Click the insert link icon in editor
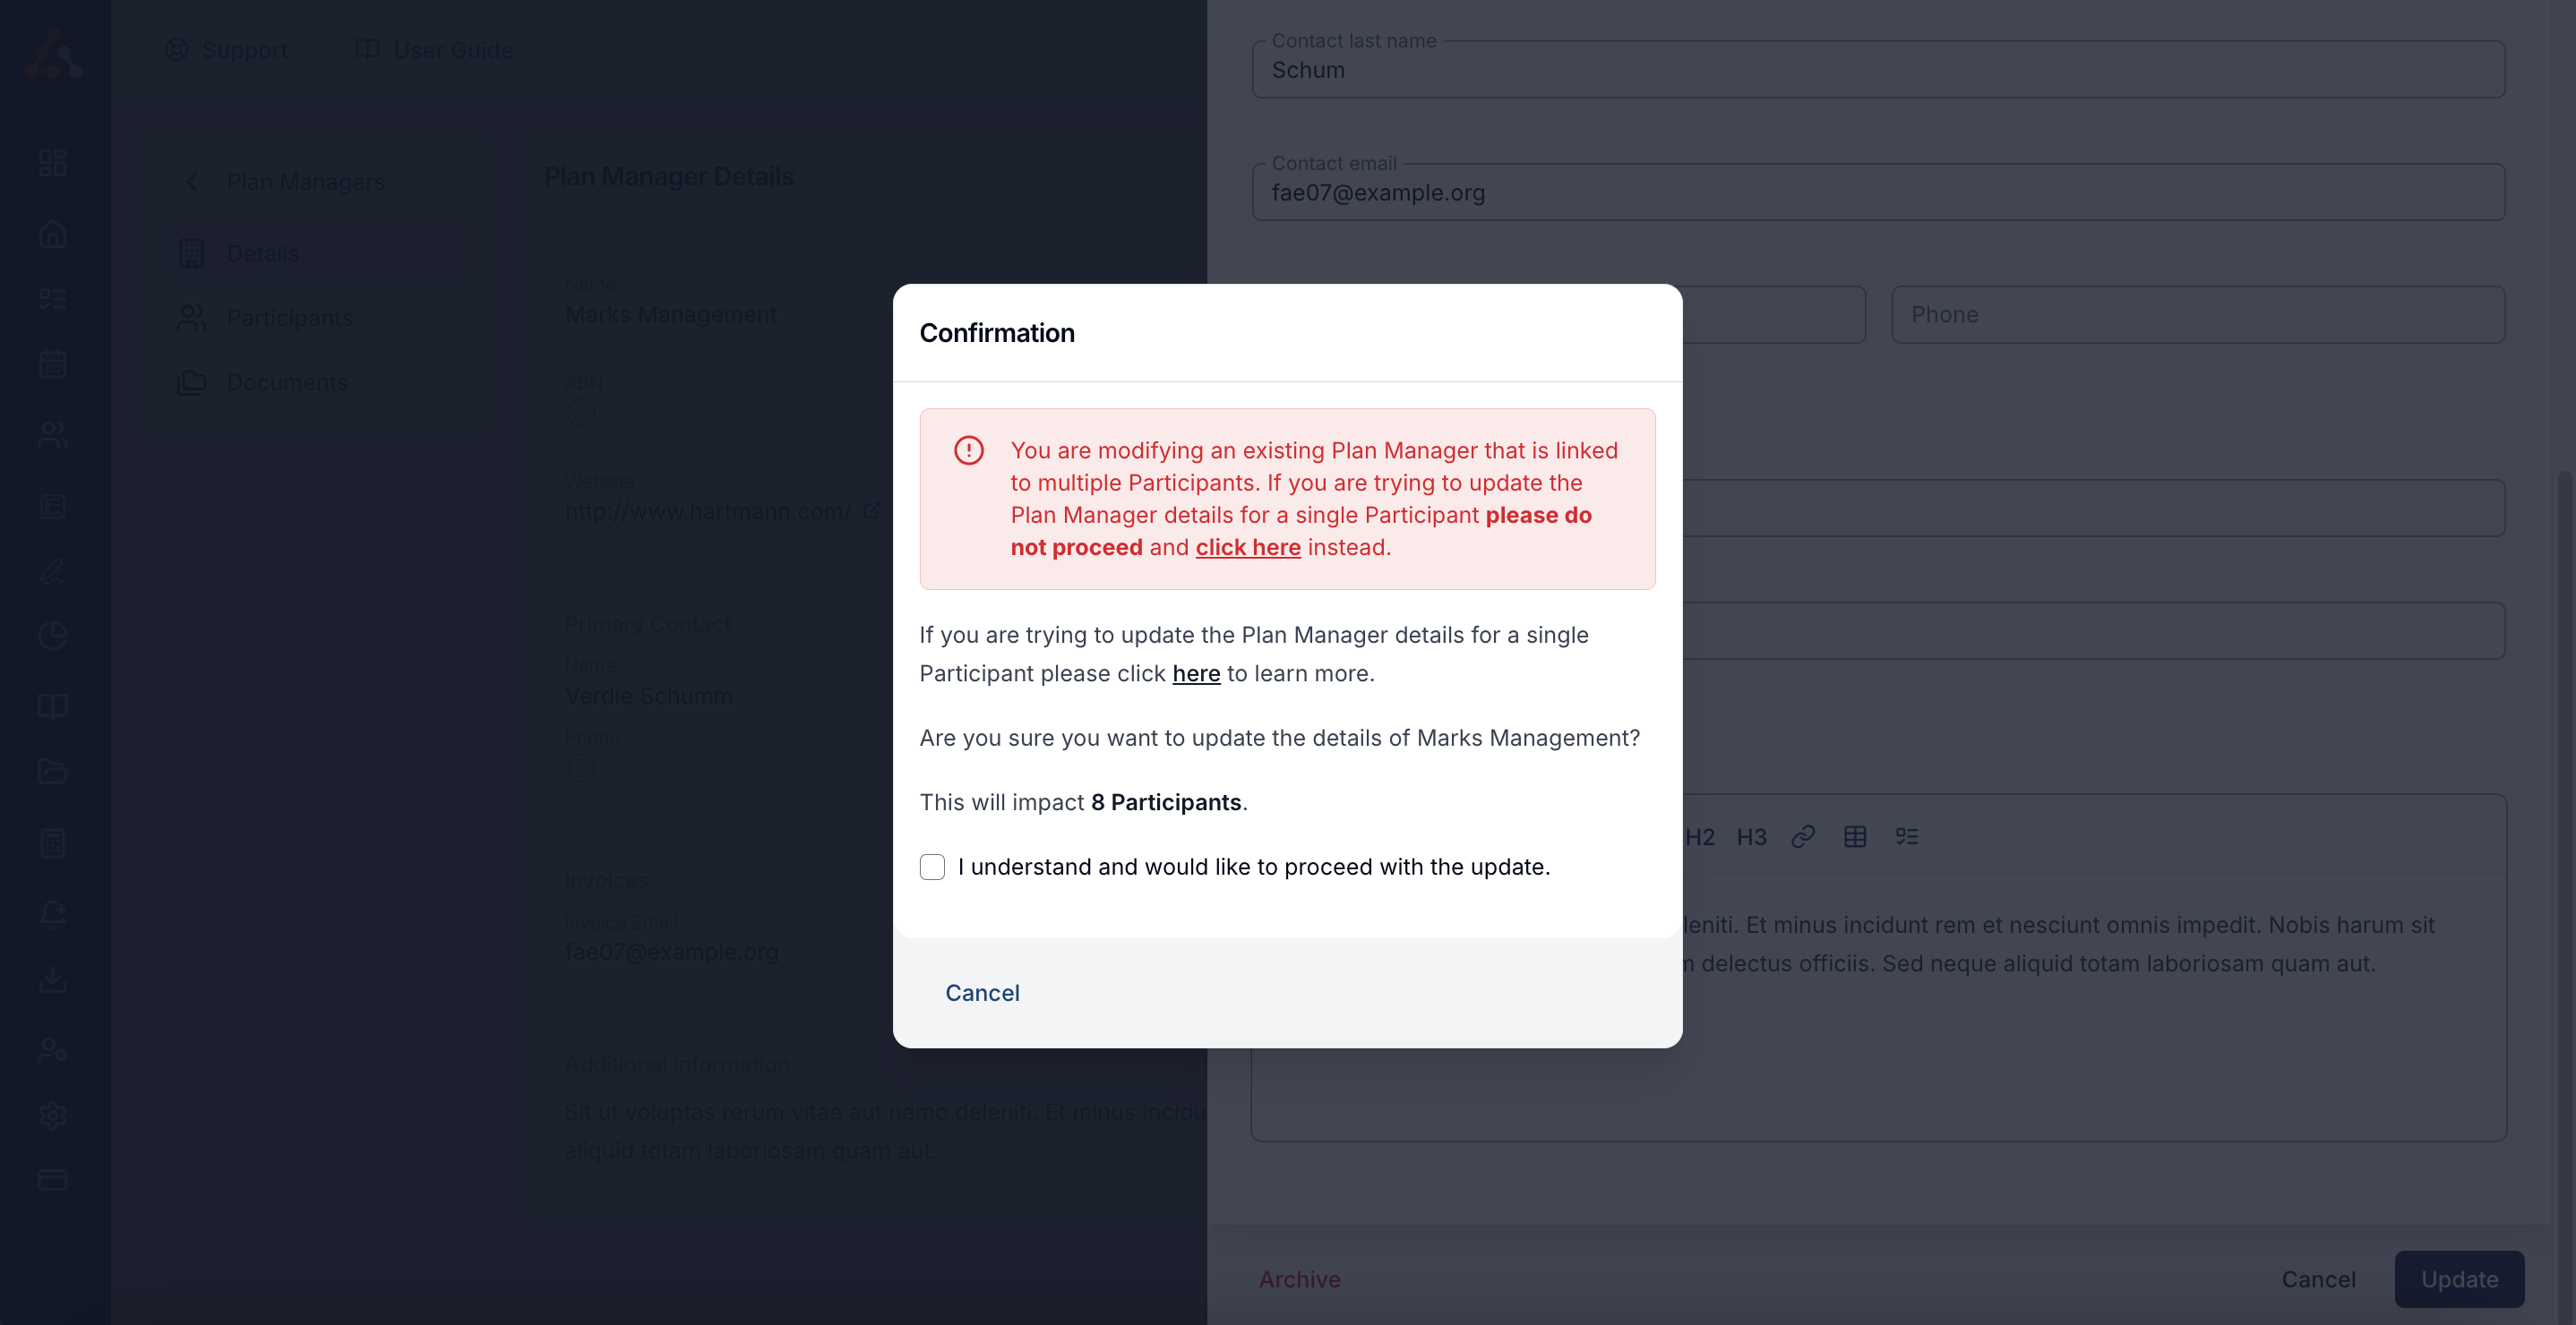This screenshot has width=2576, height=1325. point(1803,836)
